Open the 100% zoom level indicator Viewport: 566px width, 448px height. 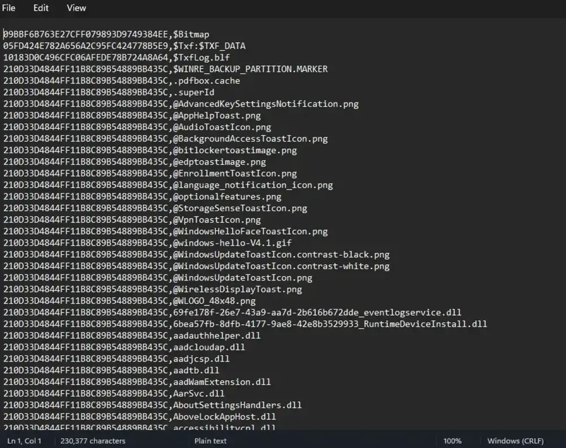[452, 441]
